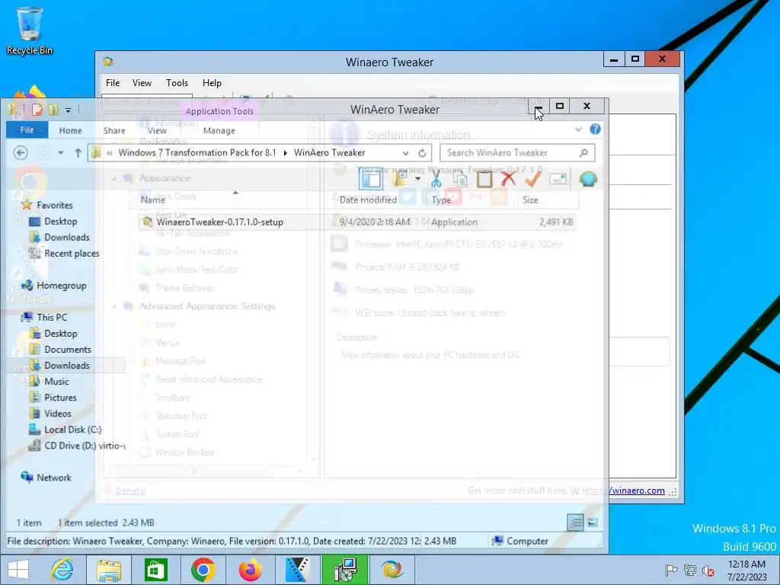The height and width of the screenshot is (585, 780).
Task: Click Properties icon in Quick Access Toolbar
Action: pos(38,110)
